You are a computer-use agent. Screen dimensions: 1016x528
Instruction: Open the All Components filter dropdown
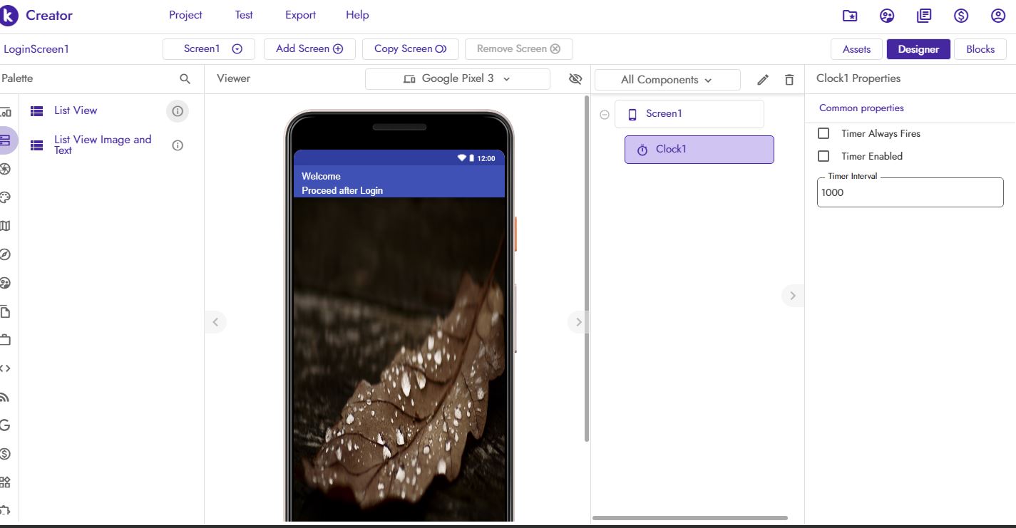coord(667,80)
